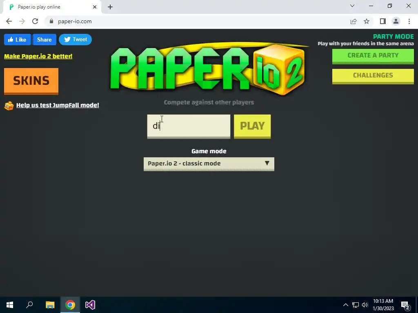Screen dimensions: 418x313
Task: Share this page icon in address bar
Action: (354, 21)
